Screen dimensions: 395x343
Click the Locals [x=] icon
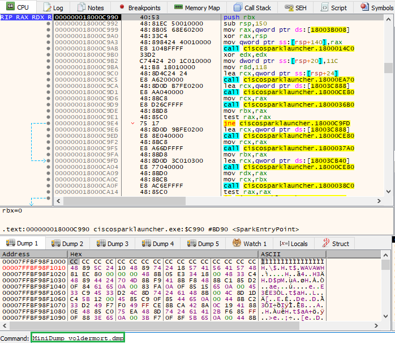(285, 243)
